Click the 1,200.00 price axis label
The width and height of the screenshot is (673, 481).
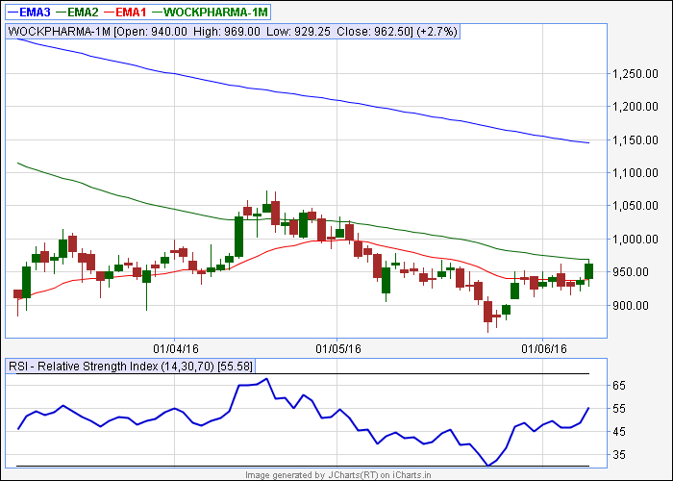636,107
